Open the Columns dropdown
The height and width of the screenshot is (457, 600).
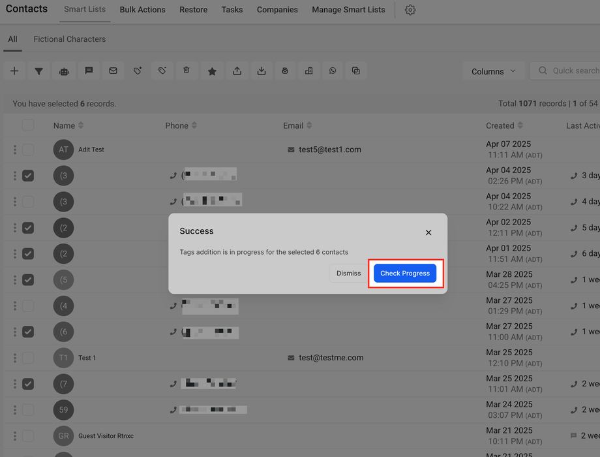pos(493,71)
